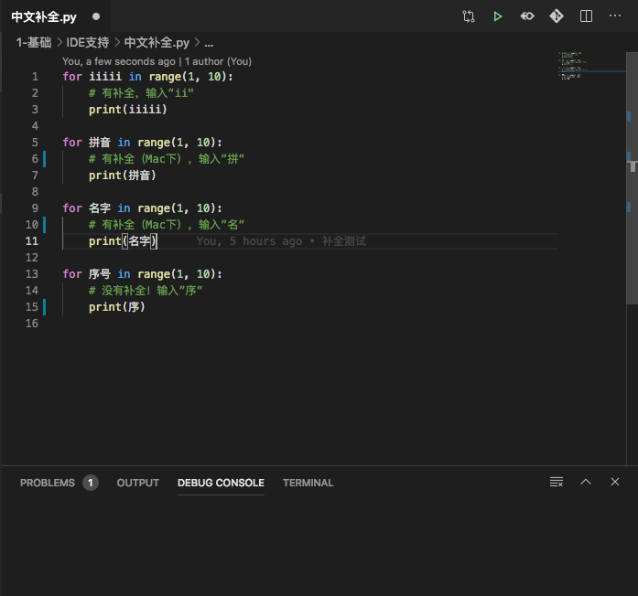
Task: Close the bottom panel
Action: coord(615,482)
